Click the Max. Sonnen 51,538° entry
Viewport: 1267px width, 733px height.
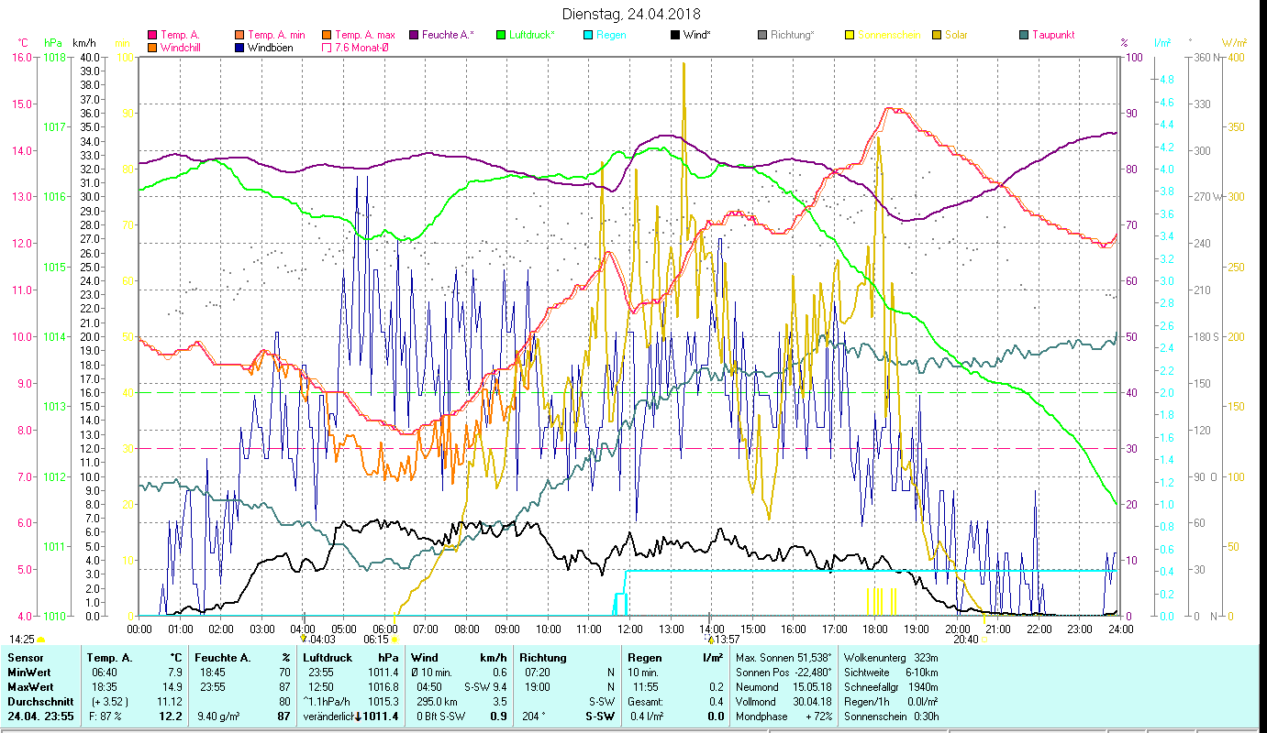(x=784, y=658)
